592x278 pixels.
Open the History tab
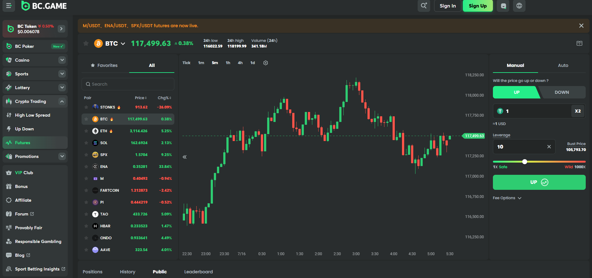(128, 272)
